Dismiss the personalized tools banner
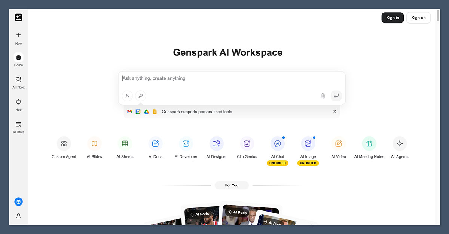This screenshot has width=449, height=234. point(335,111)
